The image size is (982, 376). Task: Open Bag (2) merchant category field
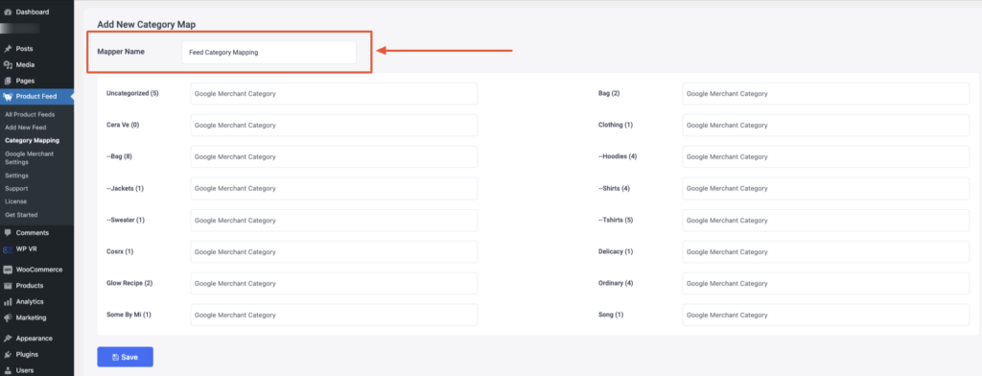coord(826,93)
